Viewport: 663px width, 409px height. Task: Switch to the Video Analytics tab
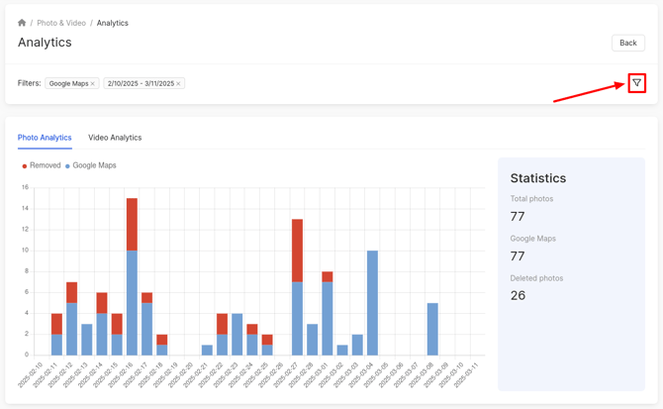(115, 138)
